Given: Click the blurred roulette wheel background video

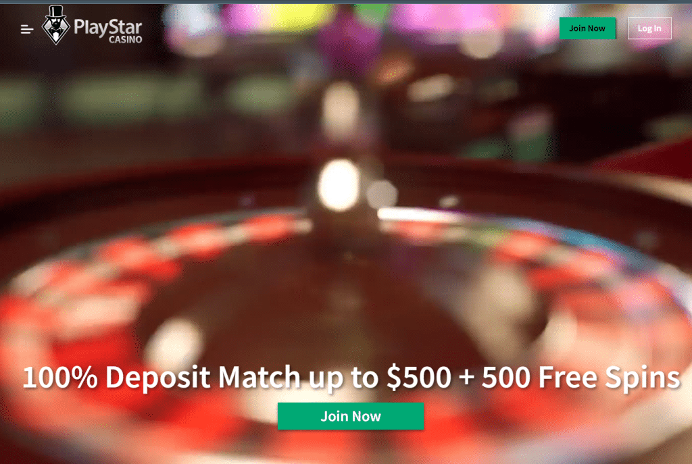Looking at the screenshot, I should pyautogui.click(x=346, y=265).
